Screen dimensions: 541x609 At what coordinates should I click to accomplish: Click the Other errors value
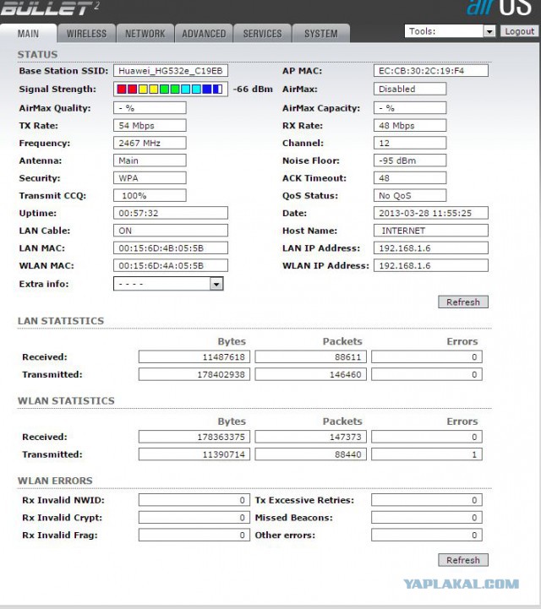(427, 535)
